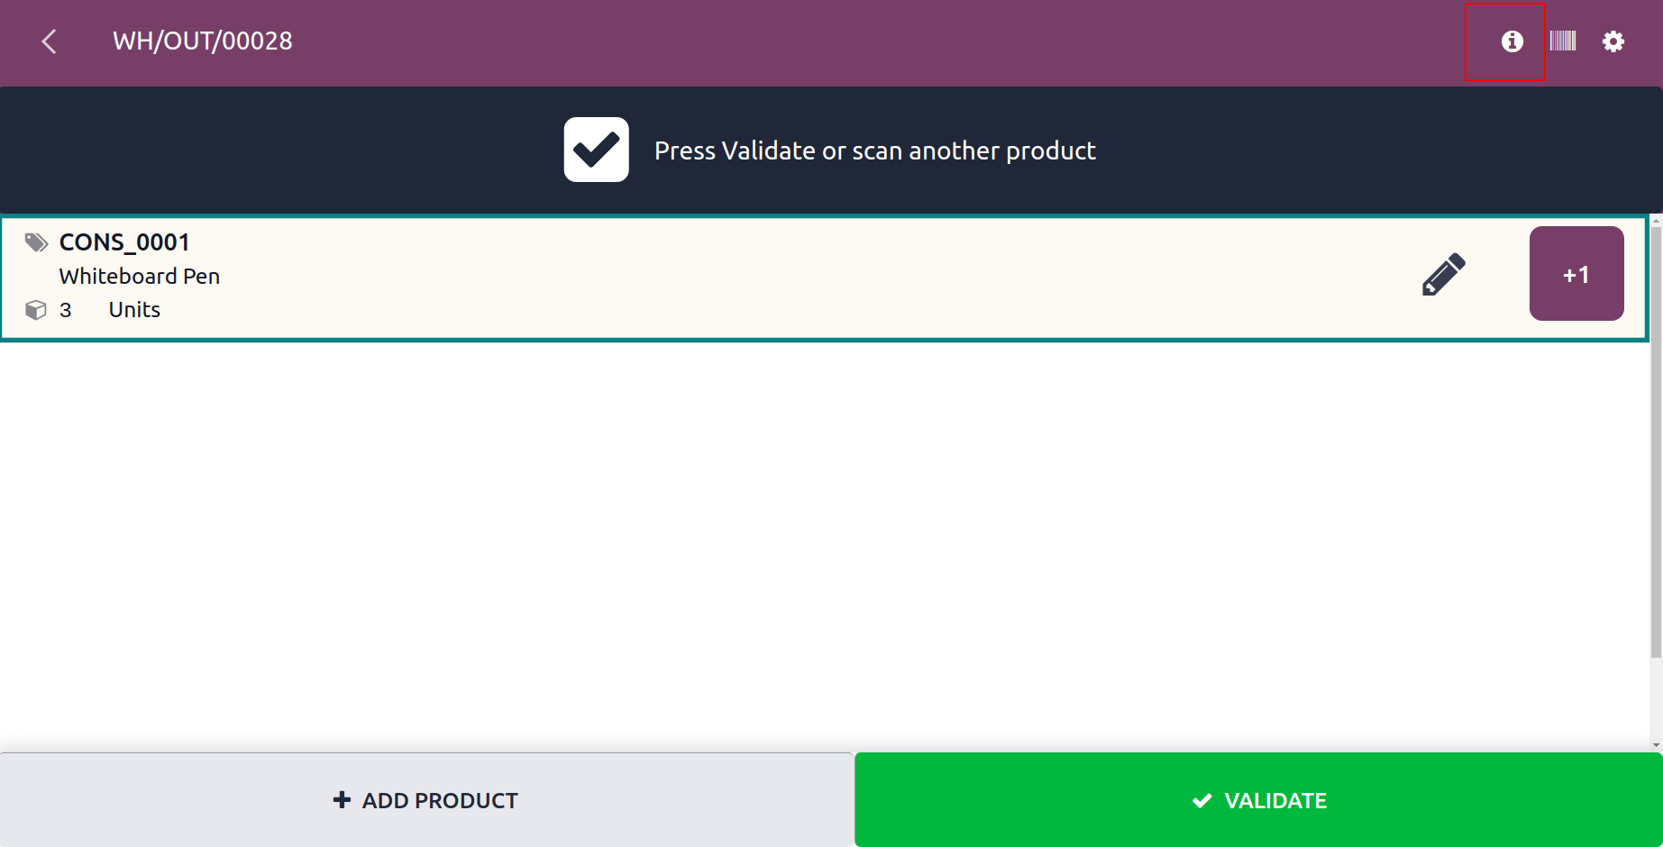Click the vertical scrollbar thumb
The width and height of the screenshot is (1663, 847).
point(1656,442)
